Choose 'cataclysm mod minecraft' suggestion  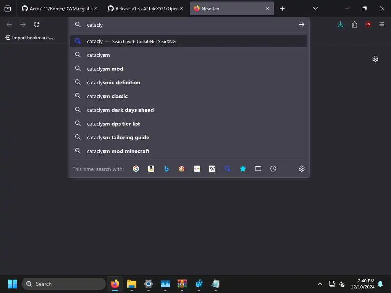(189, 151)
